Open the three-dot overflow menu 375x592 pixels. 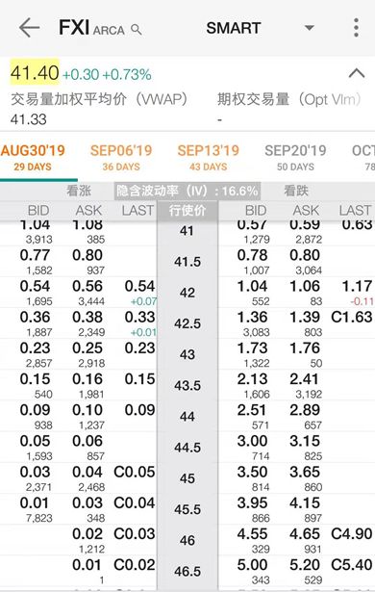[x=356, y=28]
